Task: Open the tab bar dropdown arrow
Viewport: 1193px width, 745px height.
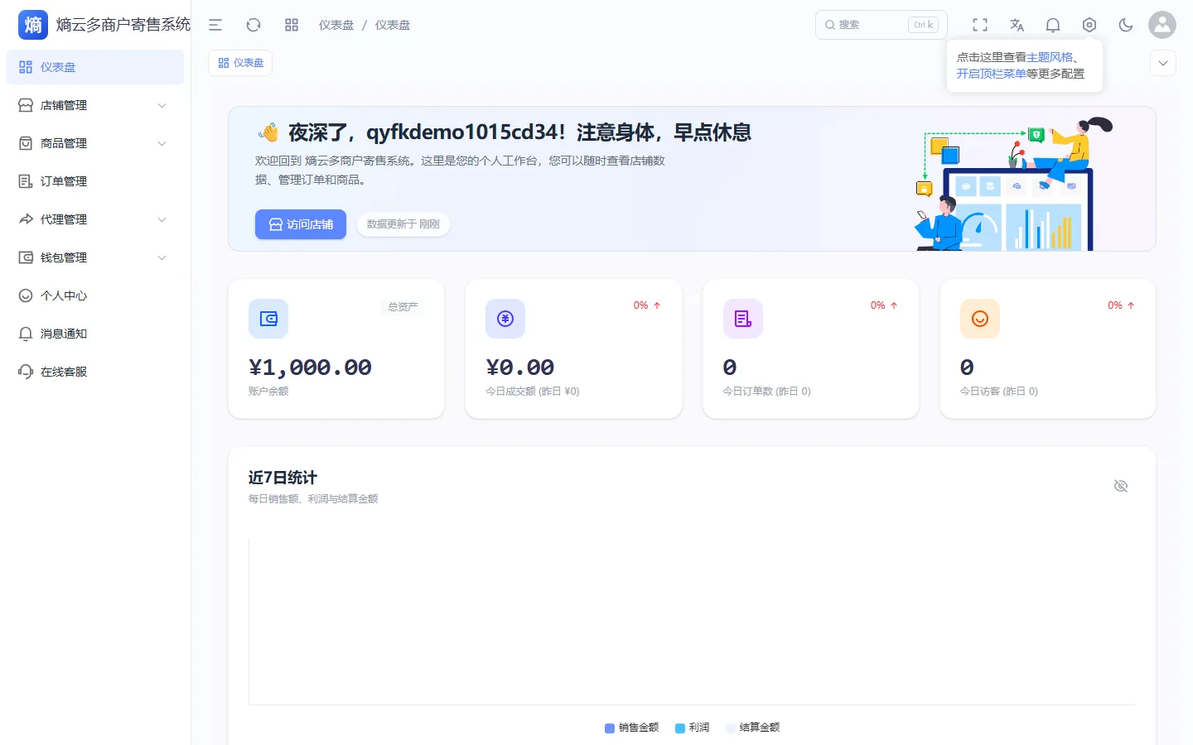Action: [x=1163, y=63]
